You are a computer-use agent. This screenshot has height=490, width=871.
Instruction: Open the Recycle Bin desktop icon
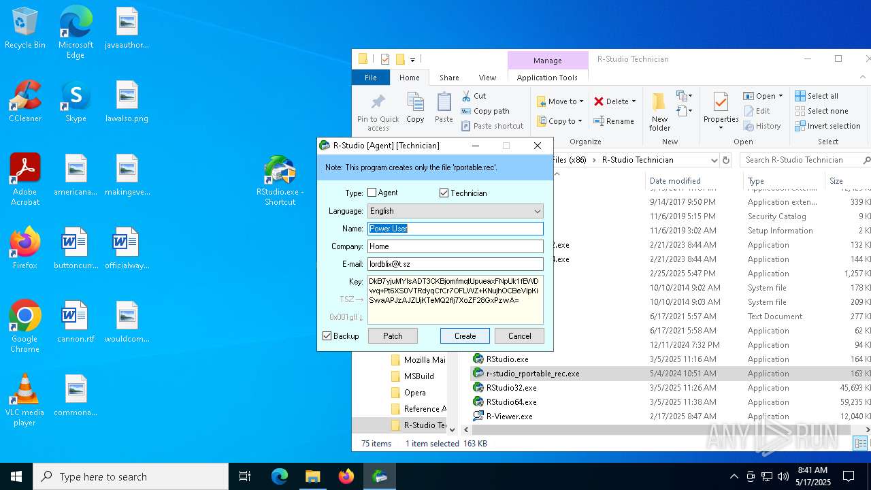[25, 29]
